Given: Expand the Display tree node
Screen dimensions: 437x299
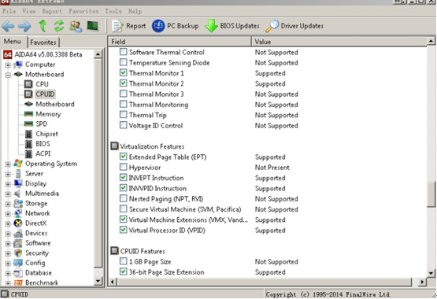Looking at the screenshot, I should point(8,184).
